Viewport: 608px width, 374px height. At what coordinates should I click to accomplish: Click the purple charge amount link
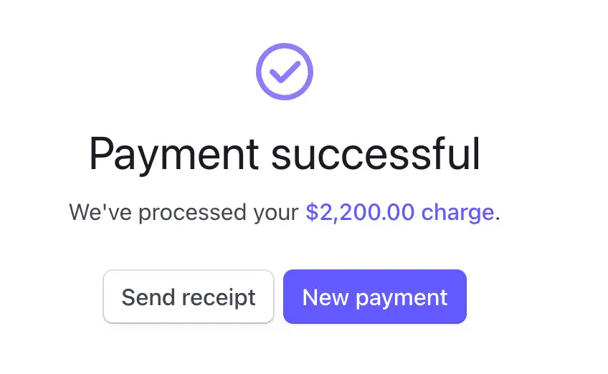(x=399, y=213)
